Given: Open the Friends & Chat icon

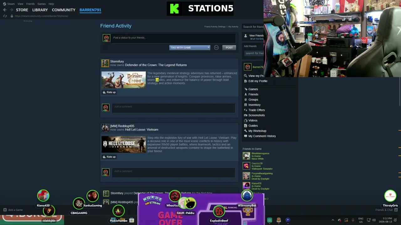Looking at the screenshot, I should click(x=396, y=210).
